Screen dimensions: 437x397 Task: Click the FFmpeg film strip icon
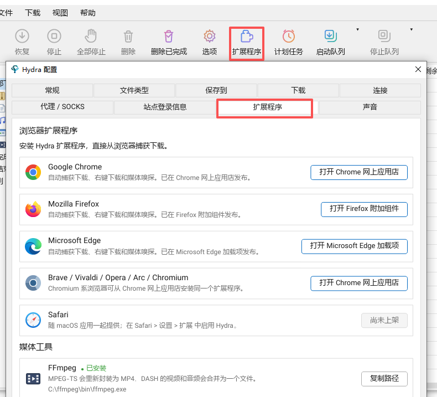(33, 379)
